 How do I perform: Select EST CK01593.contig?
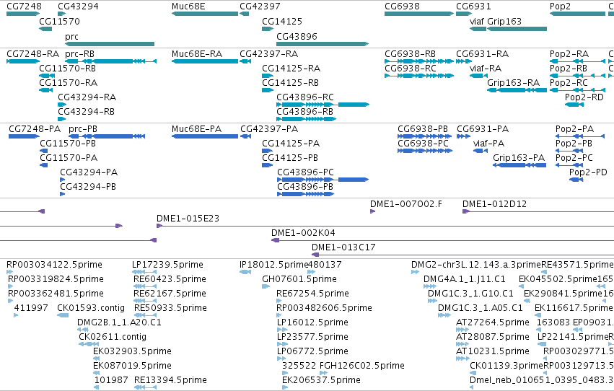[x=63, y=315]
